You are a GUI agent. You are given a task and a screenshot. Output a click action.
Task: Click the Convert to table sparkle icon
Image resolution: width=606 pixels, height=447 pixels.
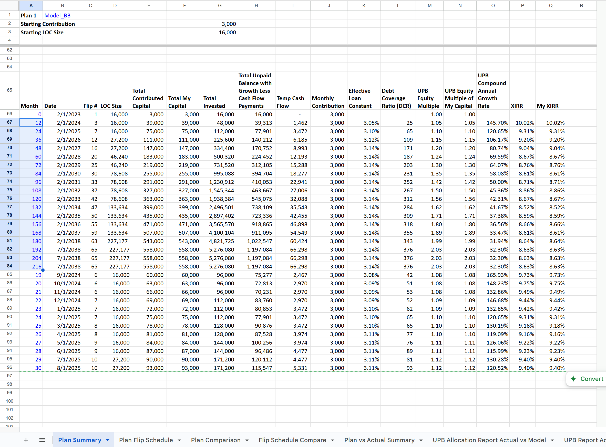coord(573,379)
